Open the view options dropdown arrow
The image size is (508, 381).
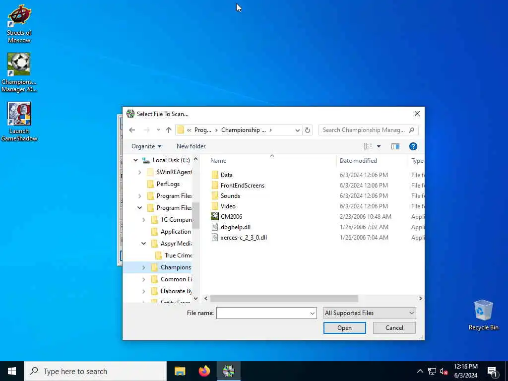(x=379, y=146)
